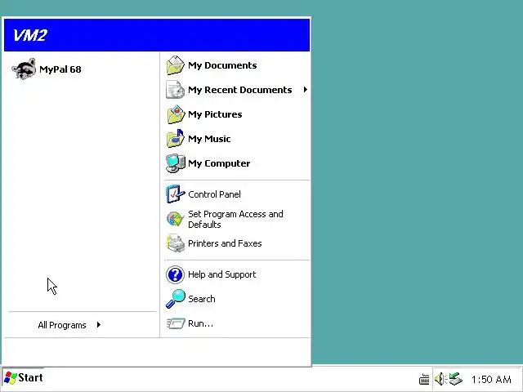Click the Search magnifier icon

(176, 299)
